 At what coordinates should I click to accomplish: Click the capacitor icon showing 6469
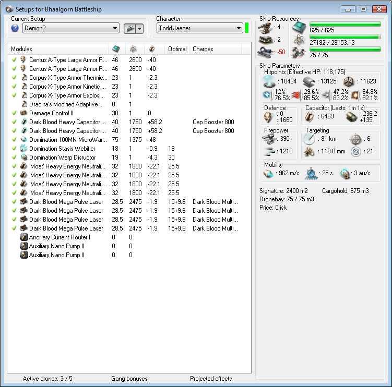(x=309, y=116)
